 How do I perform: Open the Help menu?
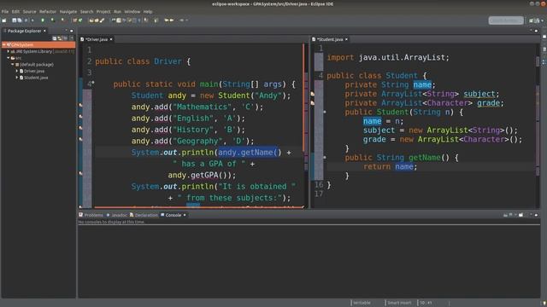148,11
